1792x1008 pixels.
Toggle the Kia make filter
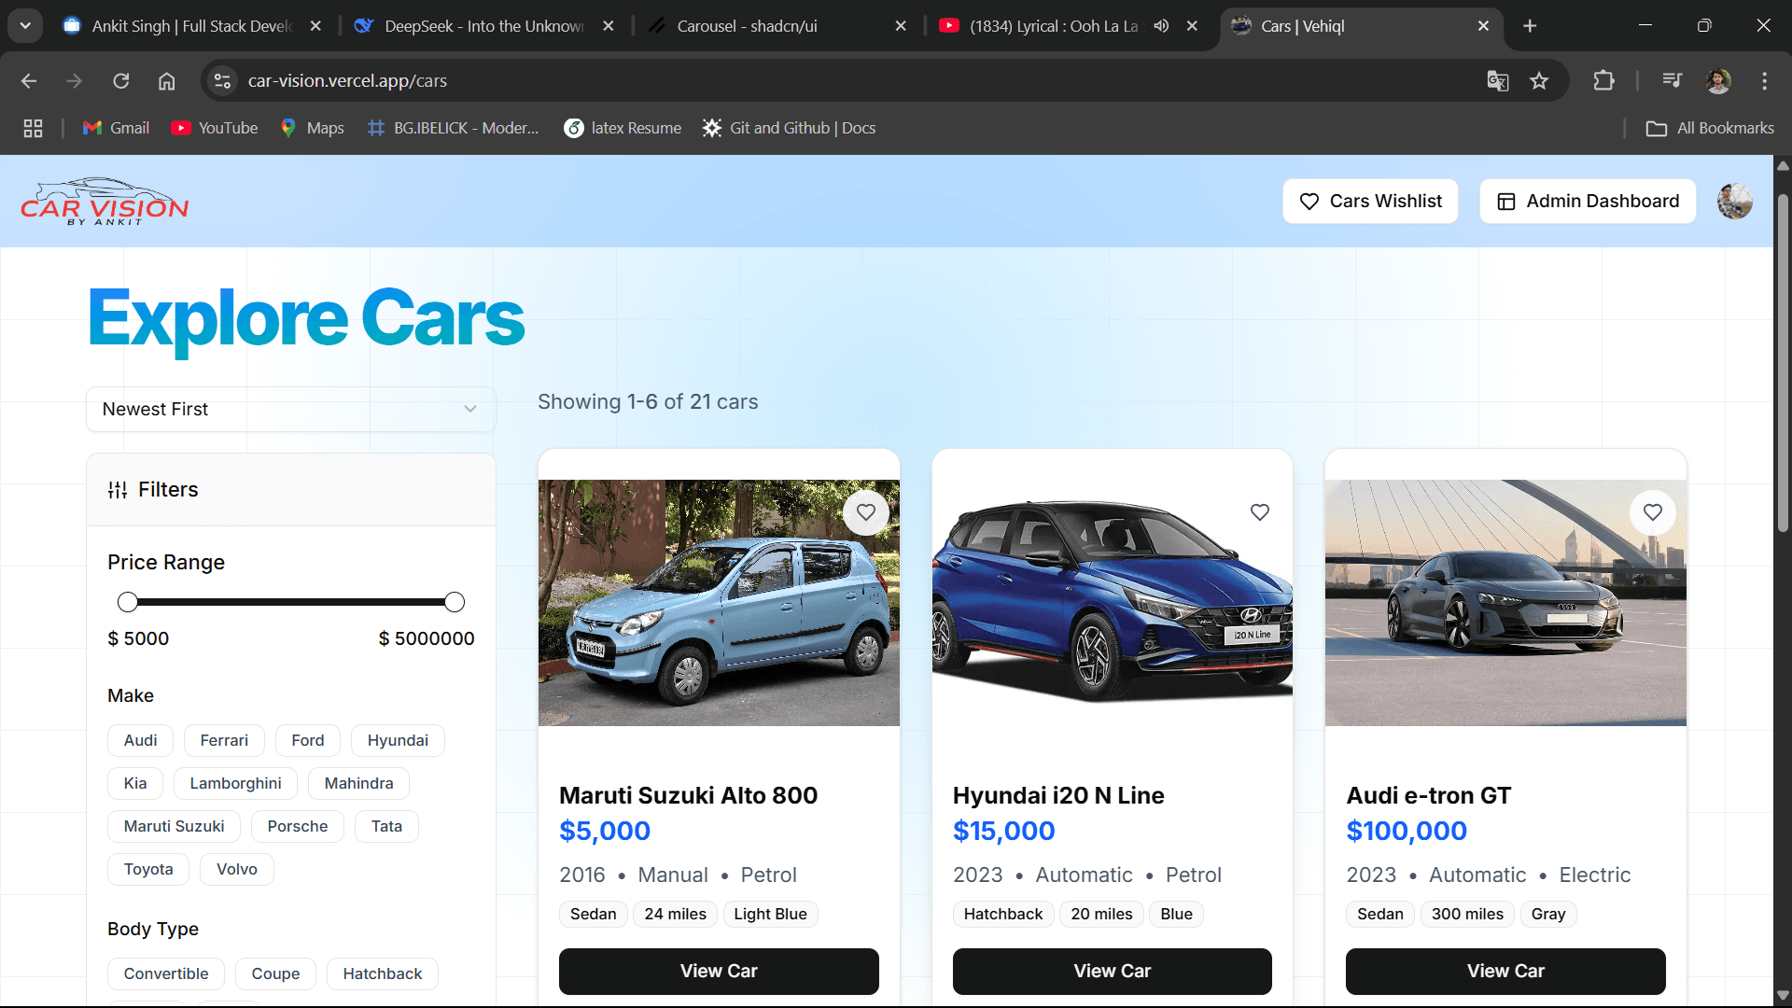click(x=135, y=784)
